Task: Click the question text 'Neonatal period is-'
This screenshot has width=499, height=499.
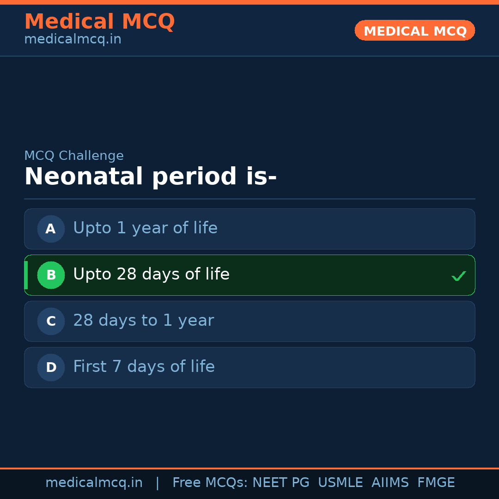Action: [150, 176]
